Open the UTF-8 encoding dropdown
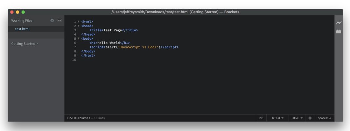The image size is (350, 131). pos(278,118)
